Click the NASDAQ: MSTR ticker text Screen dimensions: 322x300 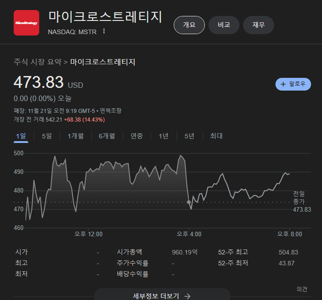(x=72, y=32)
